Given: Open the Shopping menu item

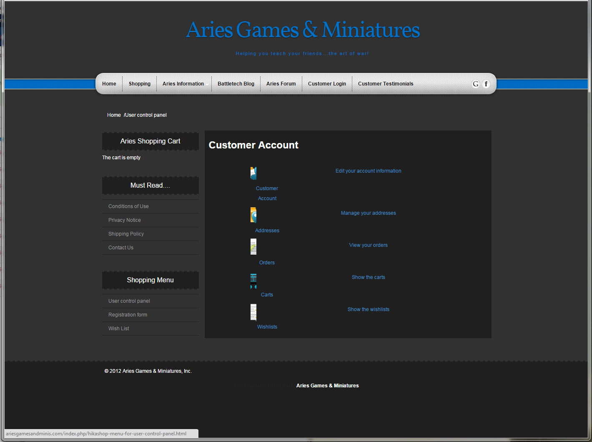Looking at the screenshot, I should [140, 84].
